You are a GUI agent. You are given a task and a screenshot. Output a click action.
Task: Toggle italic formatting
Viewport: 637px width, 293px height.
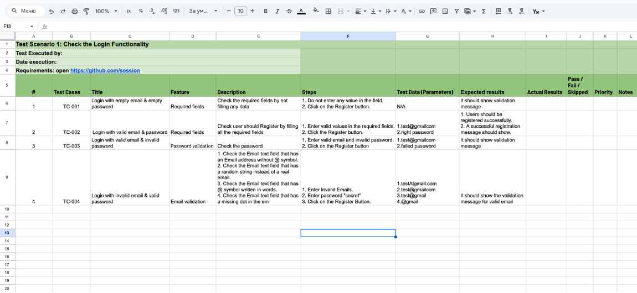(x=278, y=12)
